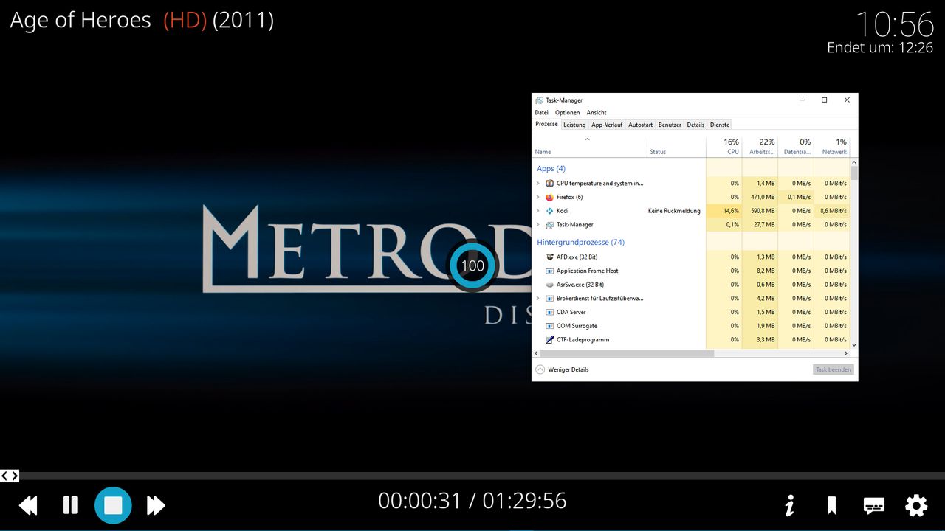Stop the Kodi video playback
Image resolution: width=945 pixels, height=531 pixels.
(x=113, y=505)
